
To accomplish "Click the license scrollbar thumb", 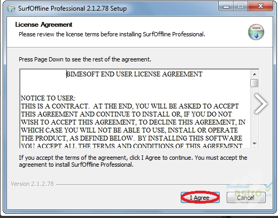I will [254, 83].
